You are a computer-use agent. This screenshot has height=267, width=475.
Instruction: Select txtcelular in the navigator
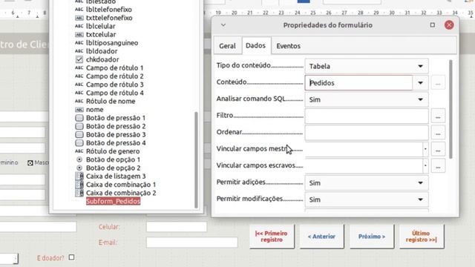coord(96,35)
